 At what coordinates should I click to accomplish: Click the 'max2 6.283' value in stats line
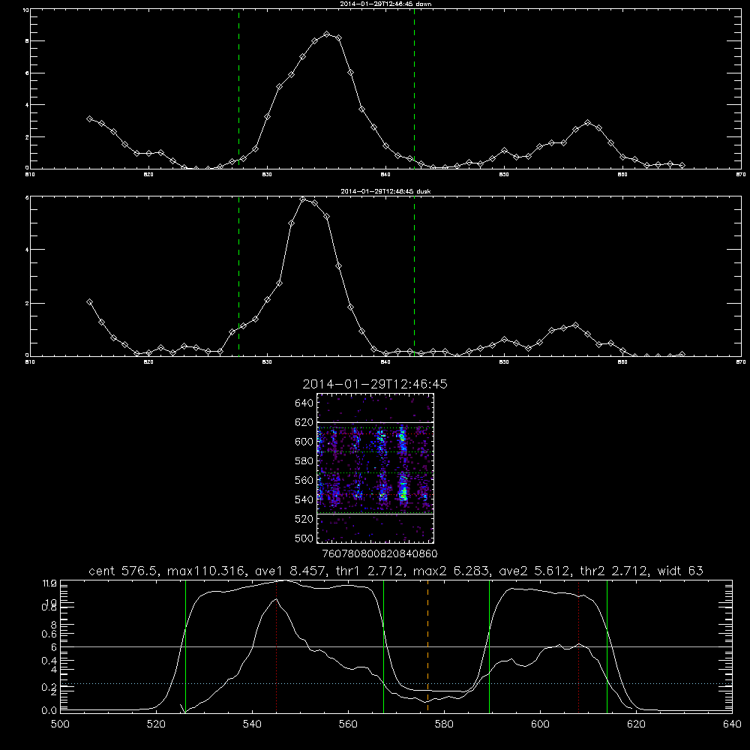click(x=451, y=571)
